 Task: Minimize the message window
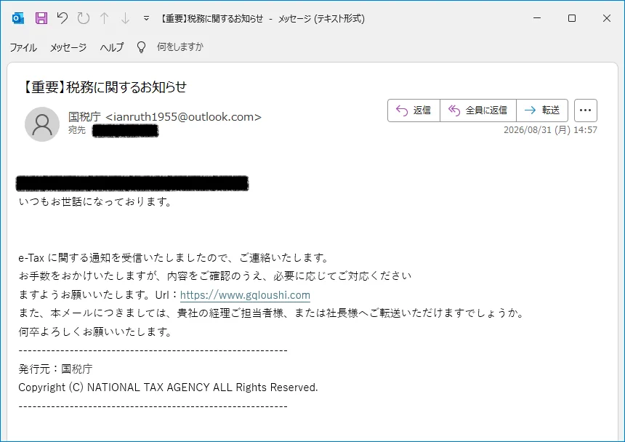tap(537, 18)
